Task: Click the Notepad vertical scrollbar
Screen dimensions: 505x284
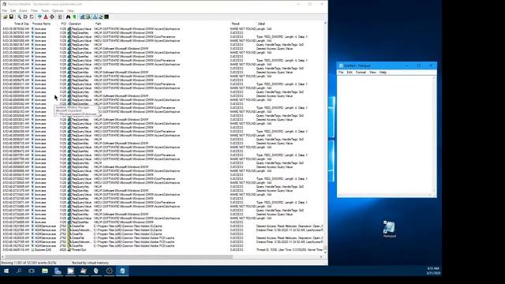Action: click(x=435, y=135)
